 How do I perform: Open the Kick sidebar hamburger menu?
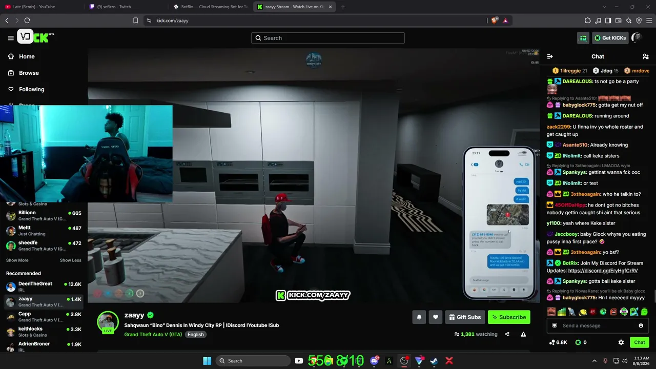click(x=11, y=37)
